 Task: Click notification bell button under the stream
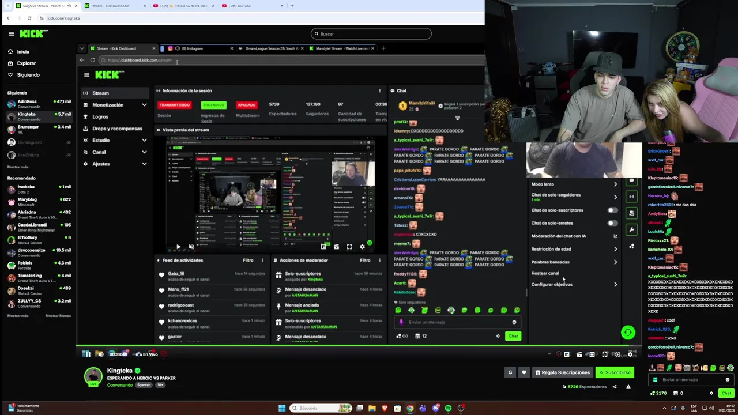(510, 372)
